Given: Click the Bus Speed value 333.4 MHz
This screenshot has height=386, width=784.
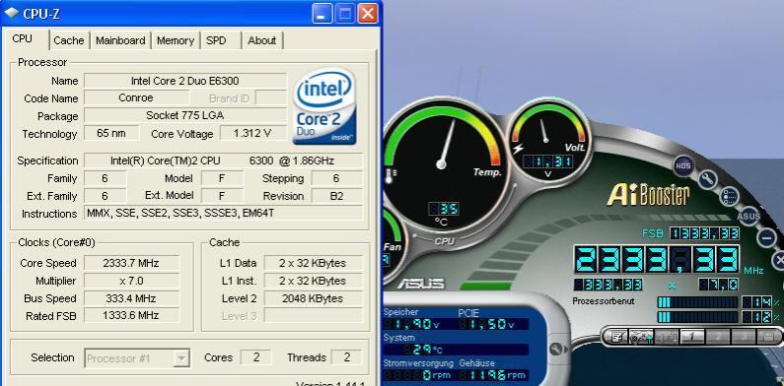Looking at the screenshot, I should point(131,298).
